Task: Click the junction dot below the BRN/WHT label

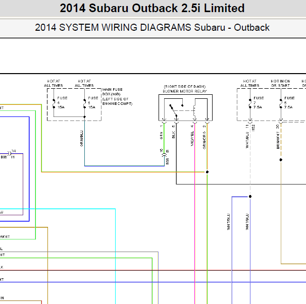Action: pos(281,160)
